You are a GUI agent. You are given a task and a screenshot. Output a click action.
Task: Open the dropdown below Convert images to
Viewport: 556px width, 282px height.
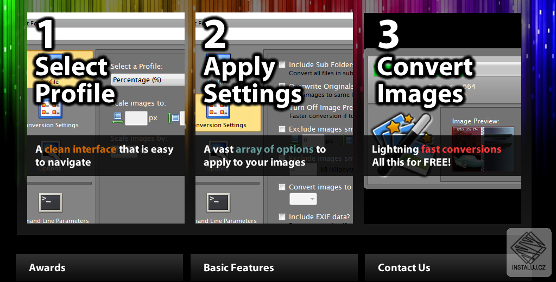tap(303, 199)
